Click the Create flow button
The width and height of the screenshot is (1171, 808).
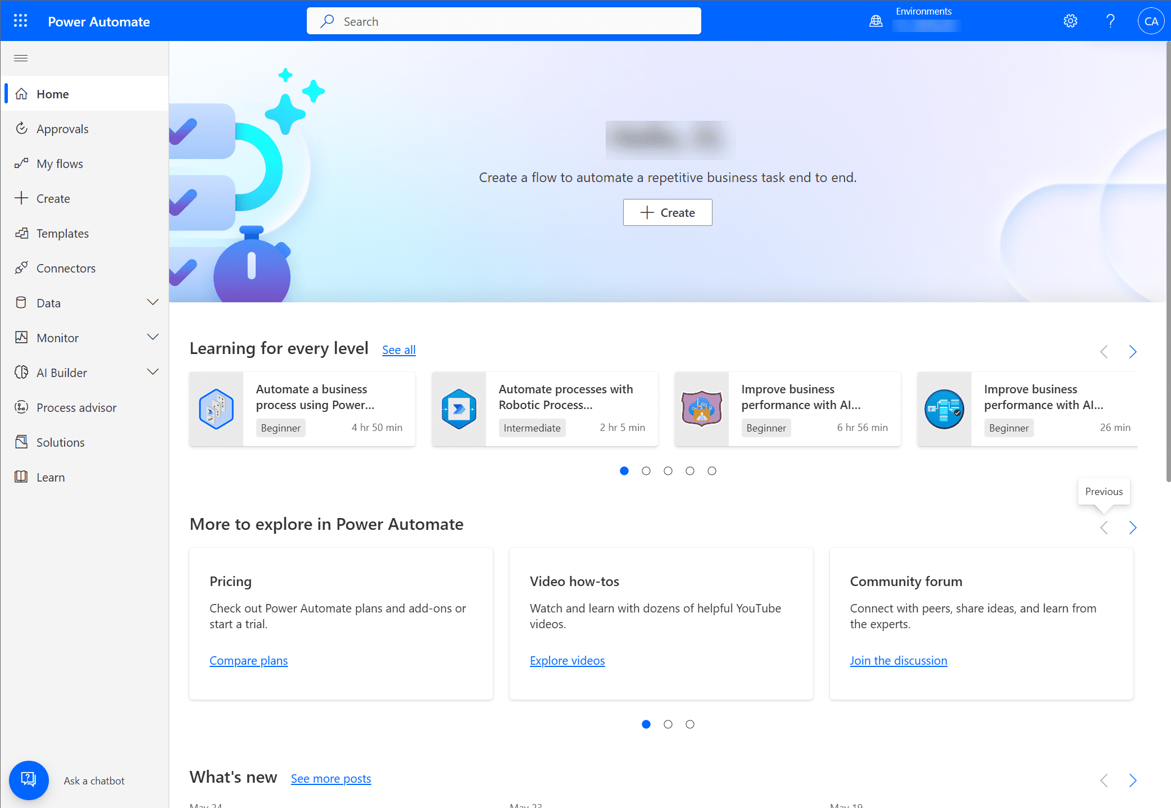[668, 212]
